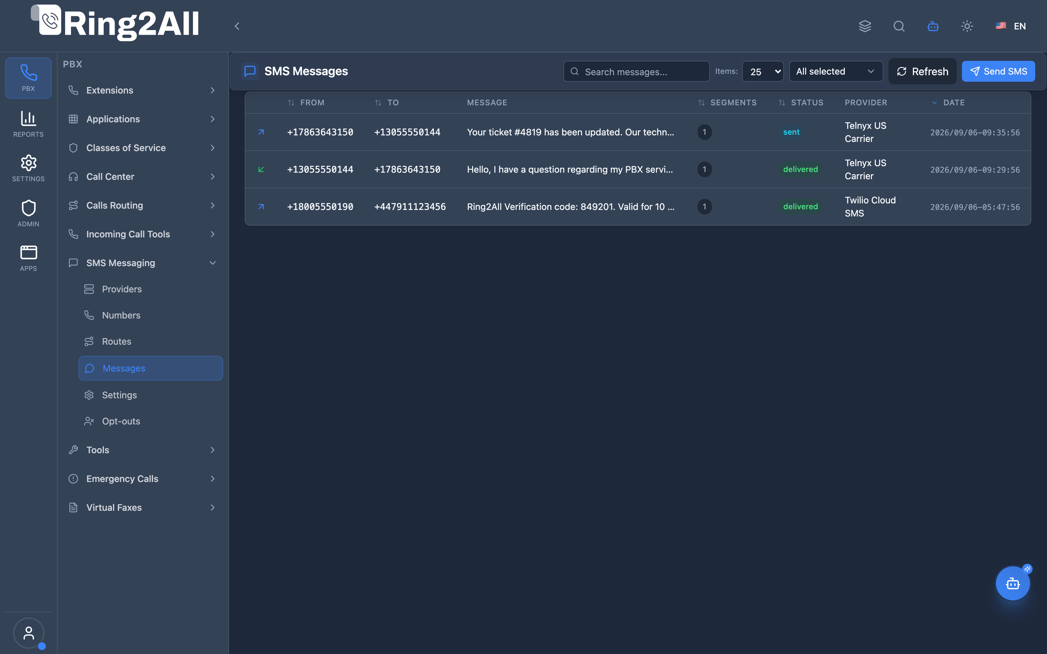Change language from EN flag selector
The height and width of the screenshot is (654, 1047).
point(1011,26)
